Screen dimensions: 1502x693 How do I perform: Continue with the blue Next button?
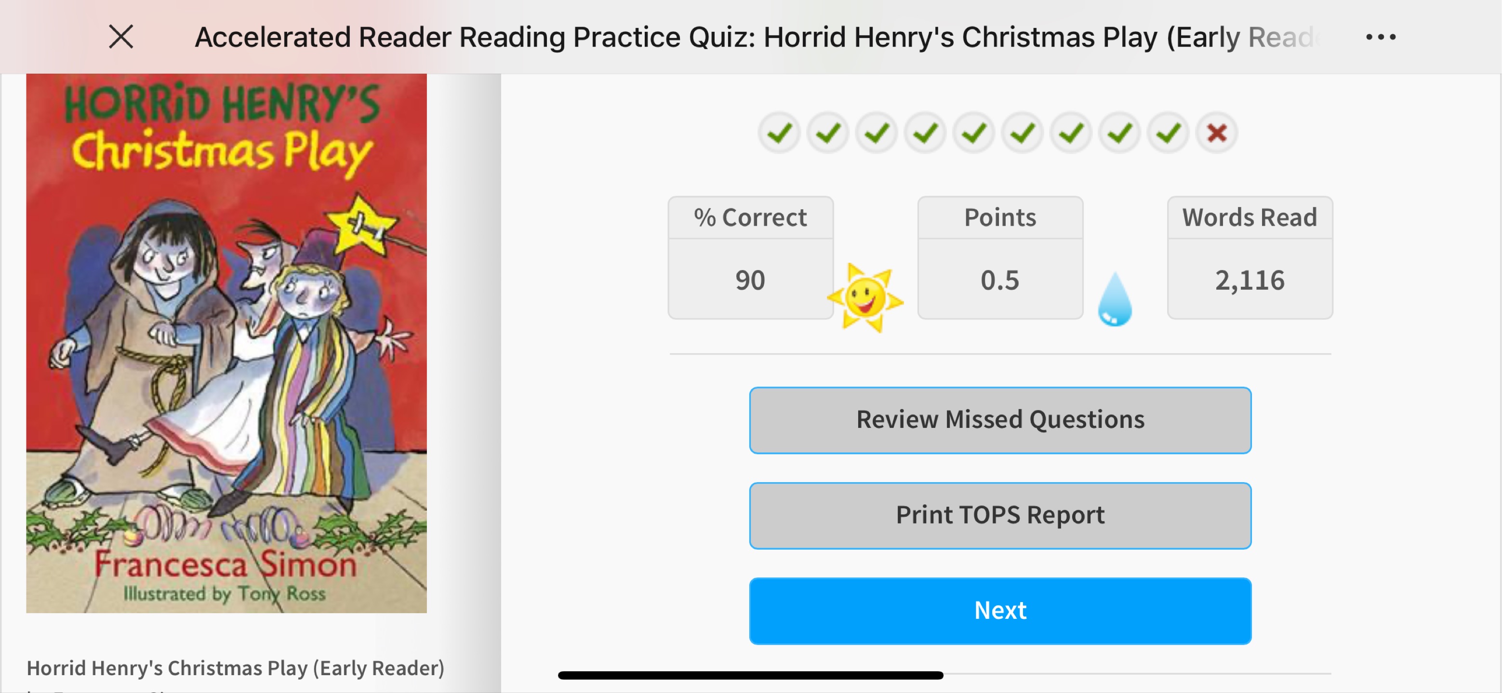pyautogui.click(x=1000, y=611)
